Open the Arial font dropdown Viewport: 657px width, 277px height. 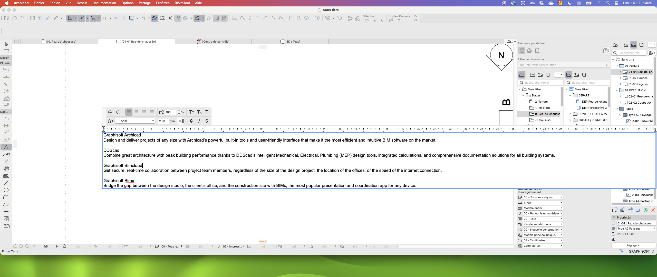point(135,121)
